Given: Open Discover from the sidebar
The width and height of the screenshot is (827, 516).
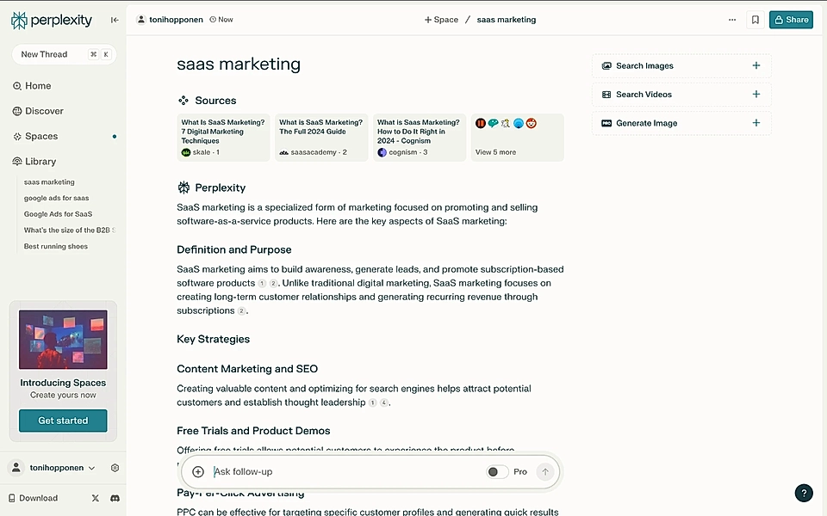Looking at the screenshot, I should pyautogui.click(x=39, y=110).
